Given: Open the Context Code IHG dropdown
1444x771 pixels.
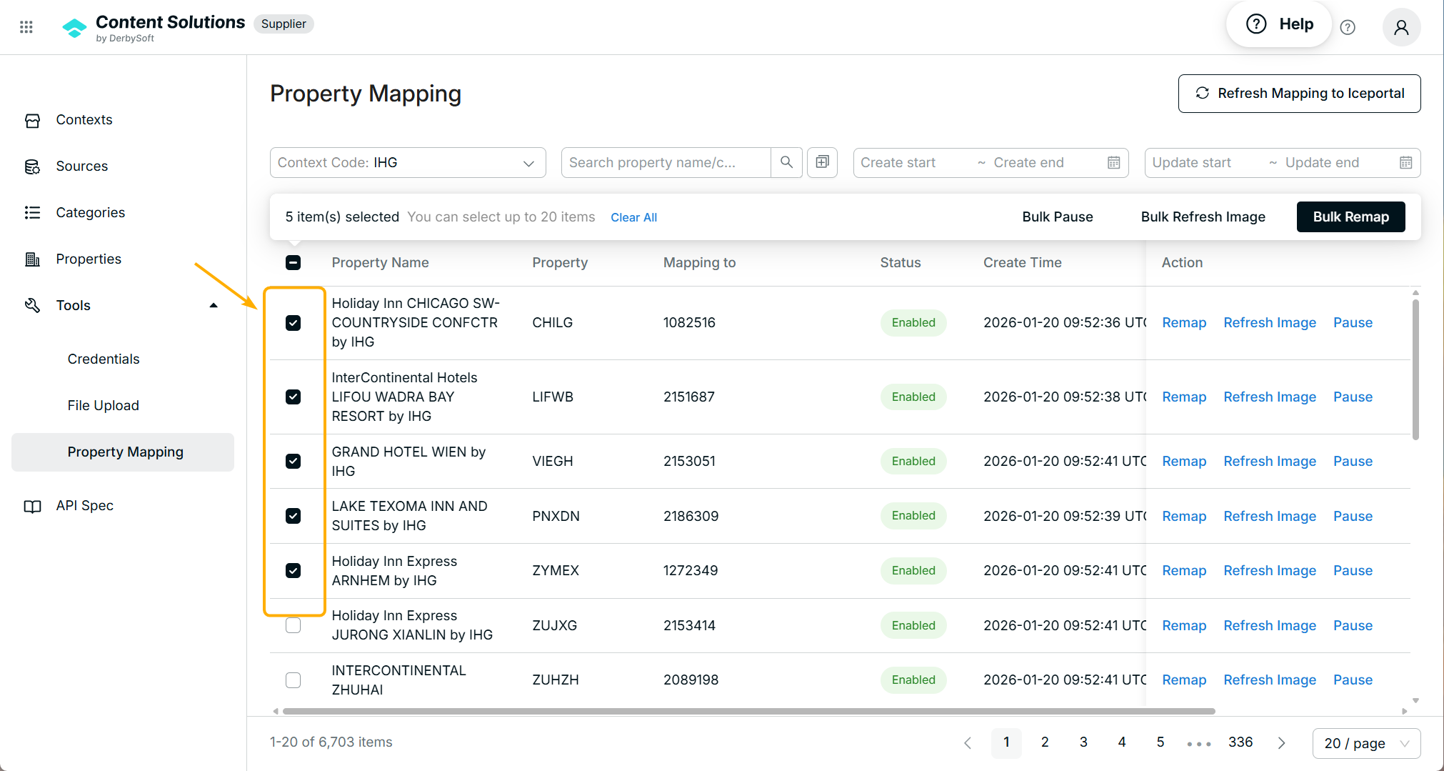Looking at the screenshot, I should coord(408,162).
